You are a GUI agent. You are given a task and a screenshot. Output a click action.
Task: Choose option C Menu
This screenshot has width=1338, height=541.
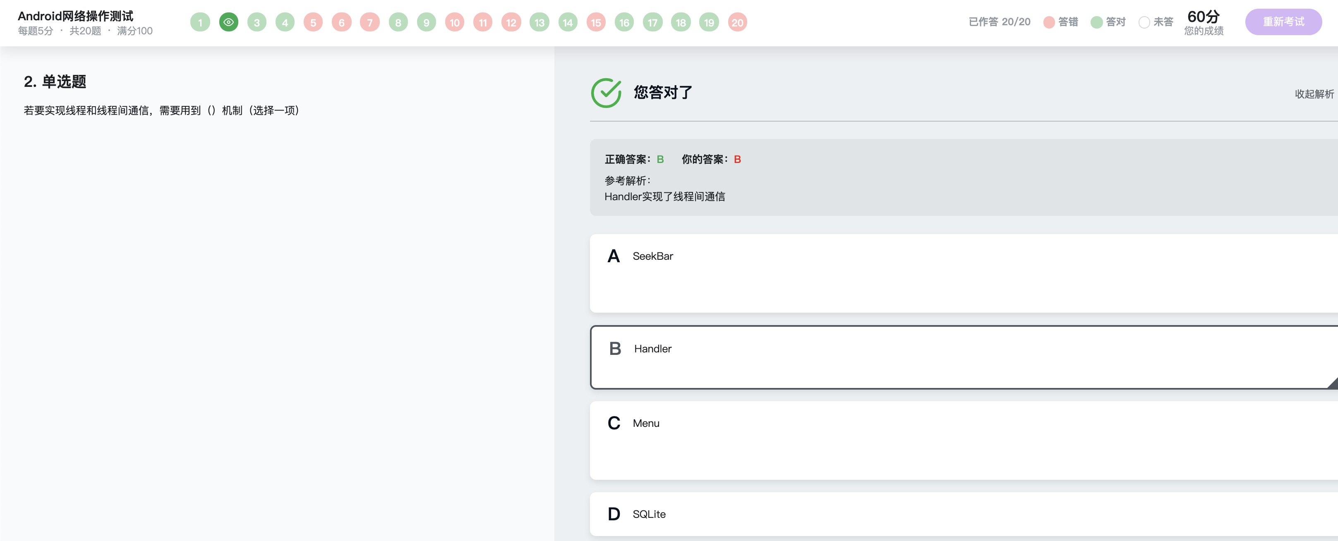[x=964, y=440]
